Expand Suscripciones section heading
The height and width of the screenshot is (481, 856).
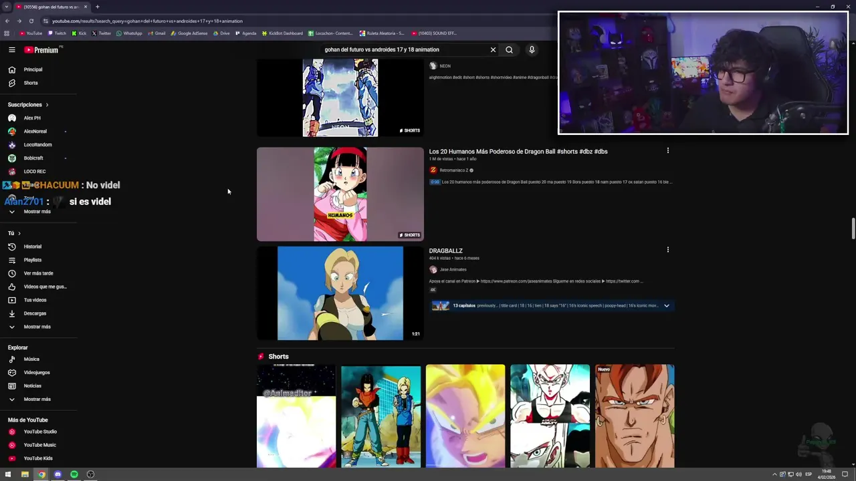coord(28,105)
